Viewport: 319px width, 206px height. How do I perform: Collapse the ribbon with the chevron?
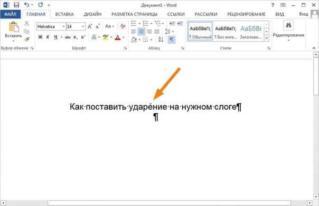coord(314,48)
